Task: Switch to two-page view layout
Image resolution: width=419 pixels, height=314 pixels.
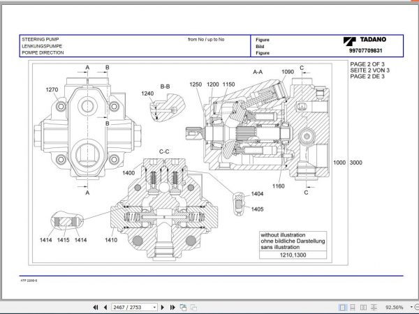Action: click(363, 307)
